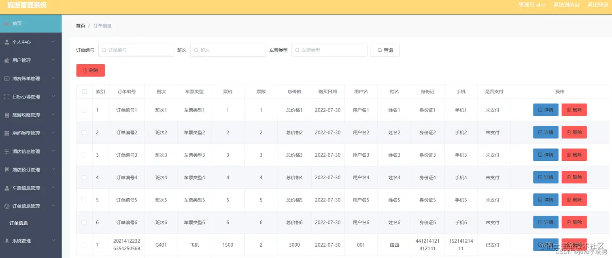The image size is (612, 258).
Task: Click the bulk 删除 button above table
Action: [91, 70]
